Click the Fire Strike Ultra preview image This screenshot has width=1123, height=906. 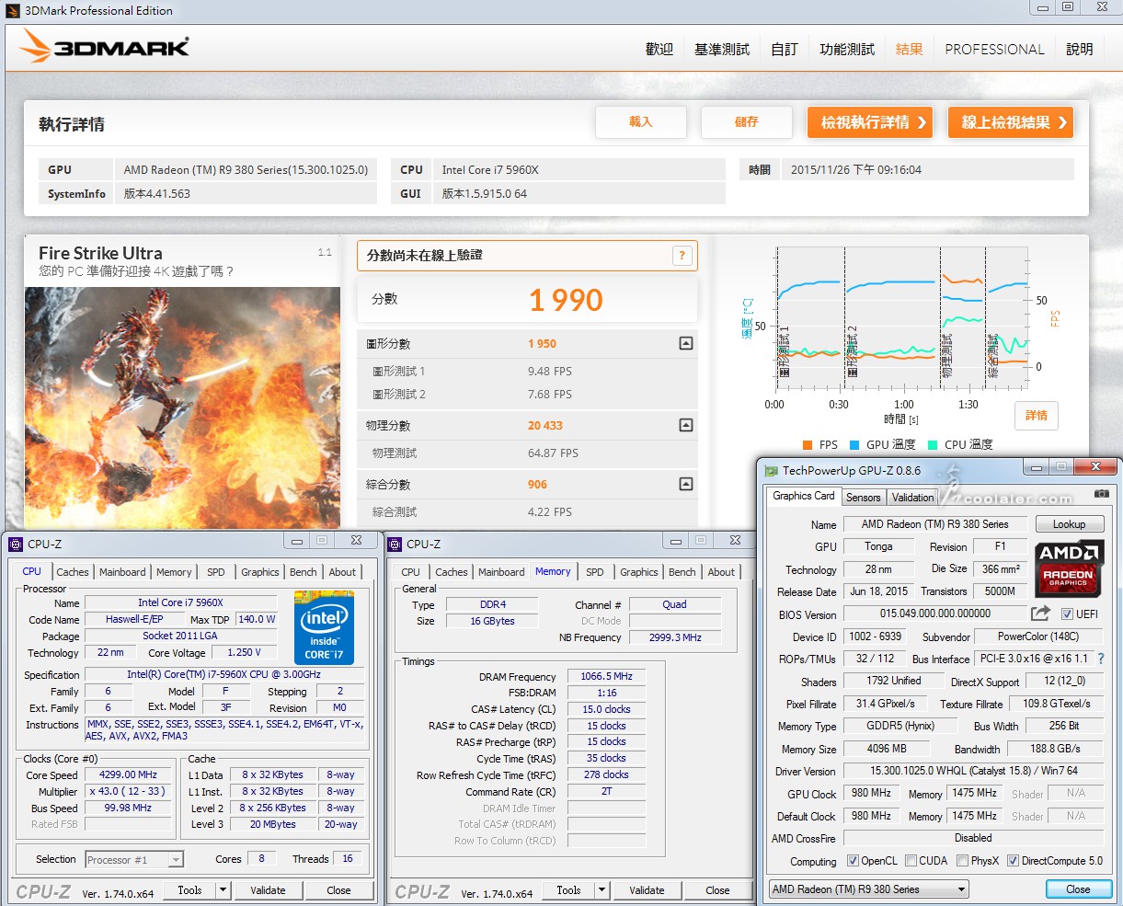pyautogui.click(x=182, y=408)
